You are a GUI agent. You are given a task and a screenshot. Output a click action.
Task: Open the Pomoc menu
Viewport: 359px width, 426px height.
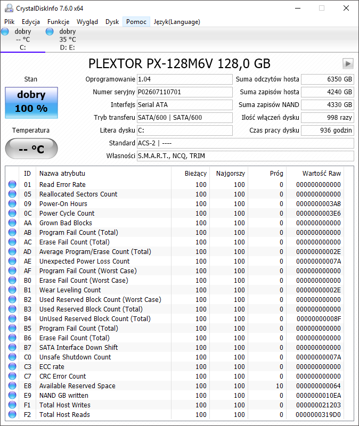pos(136,22)
